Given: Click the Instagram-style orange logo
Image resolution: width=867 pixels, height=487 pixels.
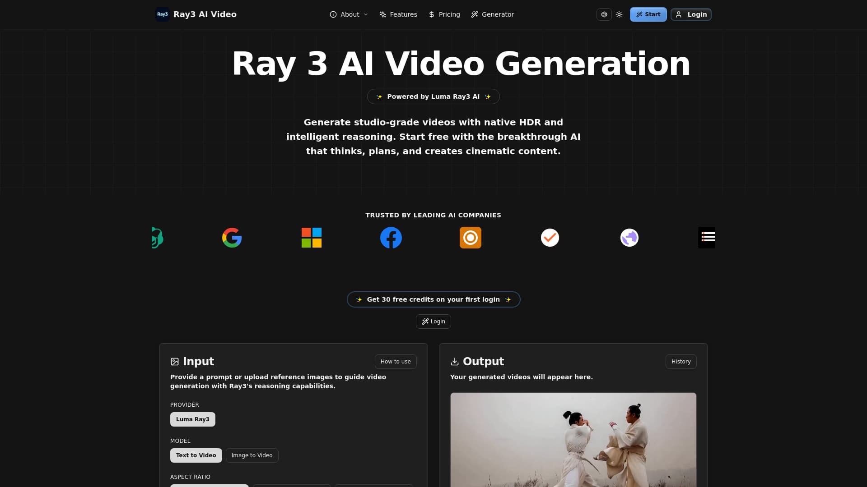Looking at the screenshot, I should pyautogui.click(x=471, y=238).
